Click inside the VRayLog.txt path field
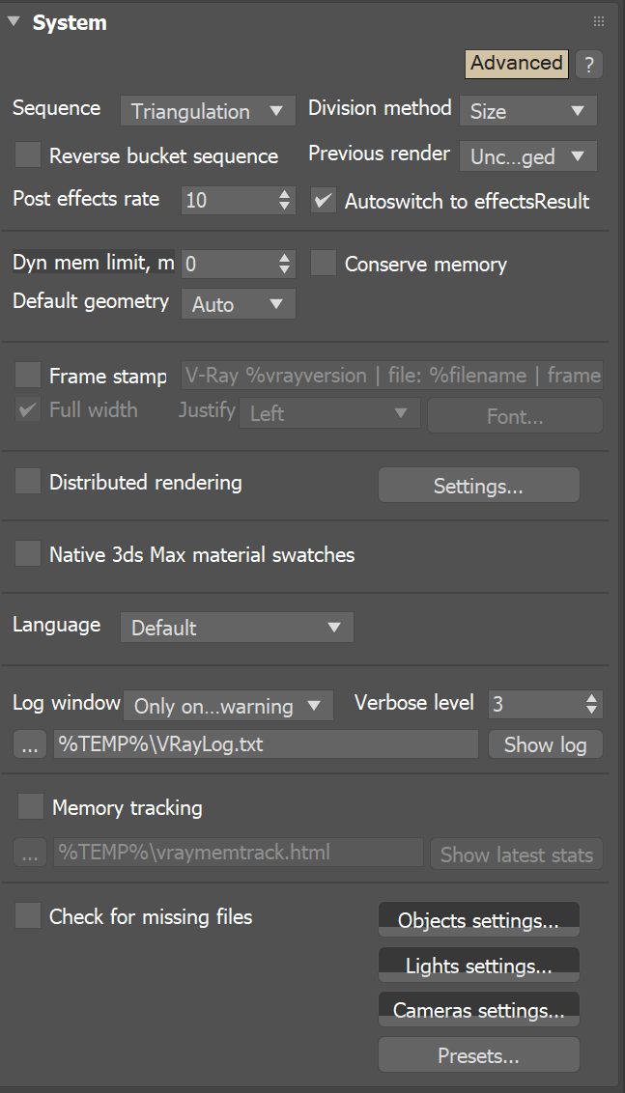The image size is (625, 1093). (266, 743)
